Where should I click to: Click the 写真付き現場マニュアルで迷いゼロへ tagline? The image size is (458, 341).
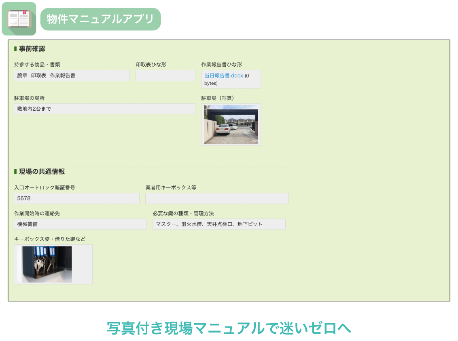coord(229,328)
